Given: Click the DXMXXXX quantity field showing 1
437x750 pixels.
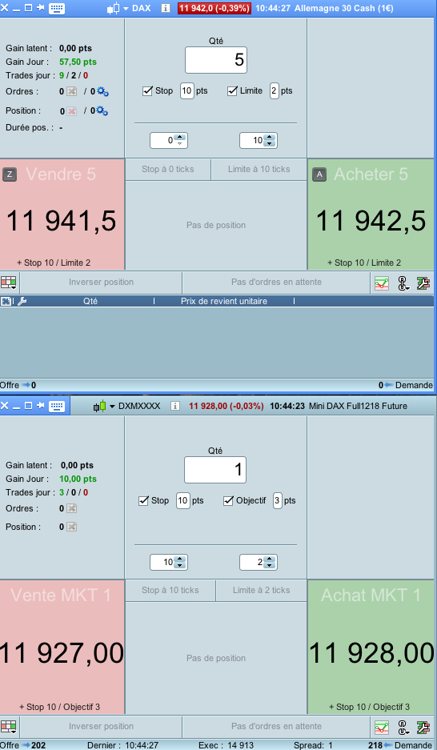Looking at the screenshot, I should click(x=215, y=470).
